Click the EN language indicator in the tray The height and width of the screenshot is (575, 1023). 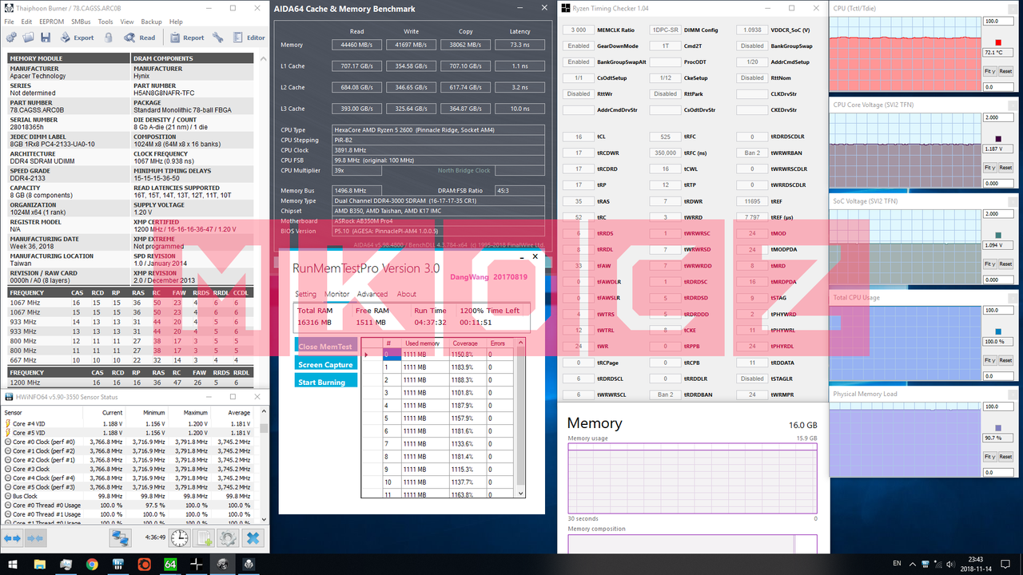point(898,563)
